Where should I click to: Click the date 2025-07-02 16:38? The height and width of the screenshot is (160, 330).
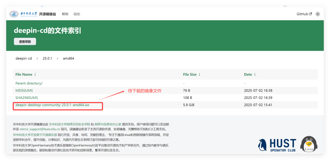pyautogui.click(x=258, y=90)
